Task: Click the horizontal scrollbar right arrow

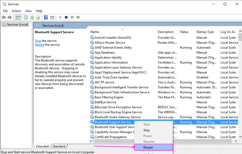Action: click(x=236, y=141)
